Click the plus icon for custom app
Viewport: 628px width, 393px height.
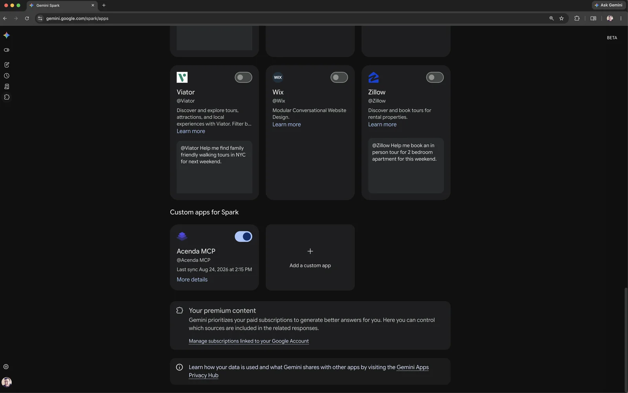[x=310, y=251]
